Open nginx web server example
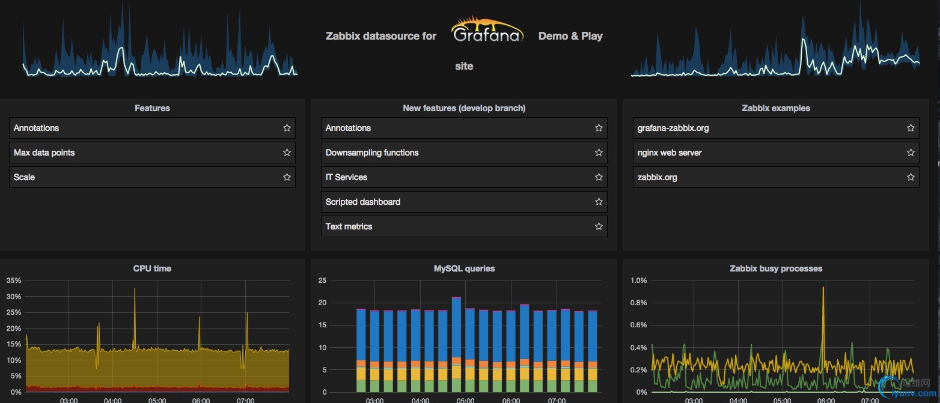This screenshot has height=403, width=940. [776, 153]
